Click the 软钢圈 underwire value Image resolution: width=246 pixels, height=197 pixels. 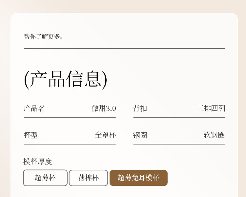[214, 135]
